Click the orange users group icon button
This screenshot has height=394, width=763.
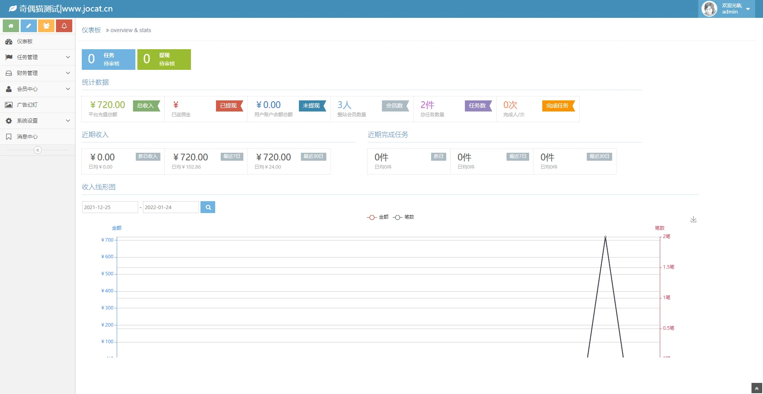46,26
